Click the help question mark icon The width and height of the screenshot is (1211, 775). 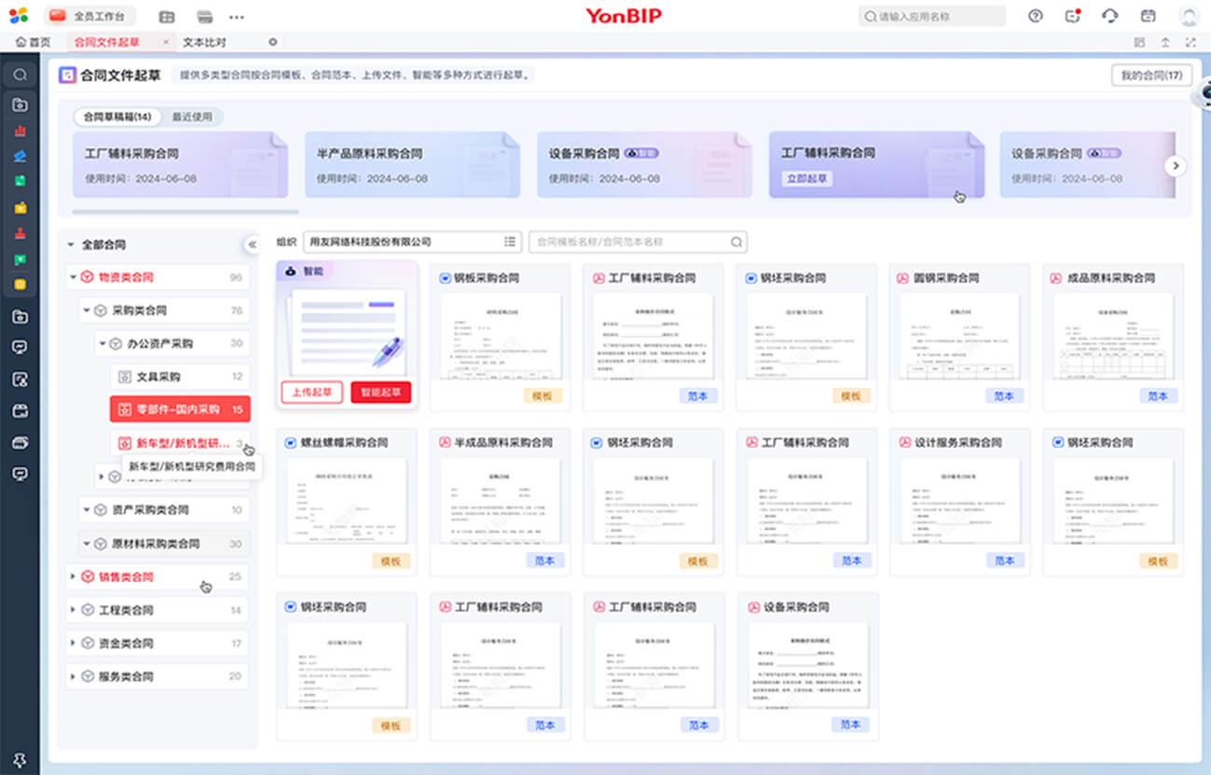click(x=1035, y=16)
